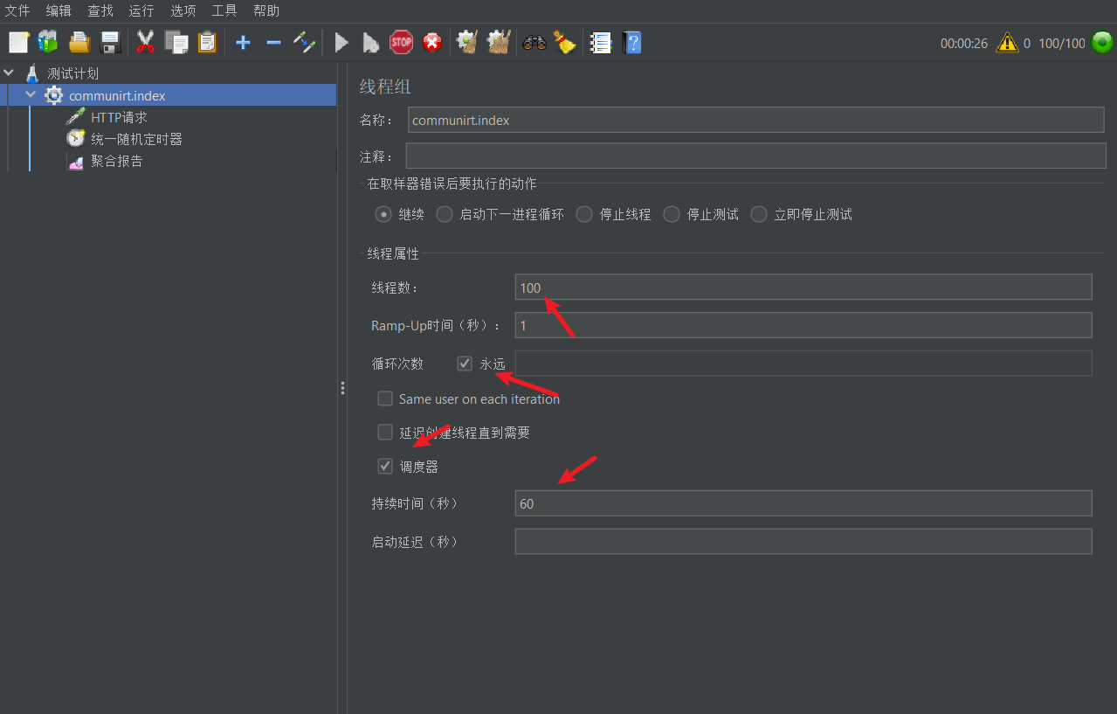Create a new test plan via toolbar icon

pos(18,42)
